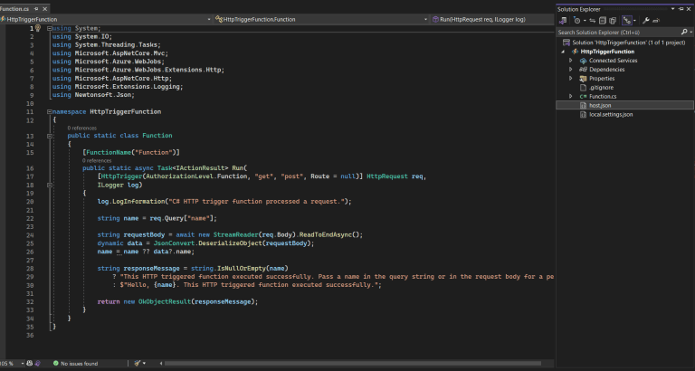
Task: Click the Copilot face icon in status strip
Action: [x=30, y=363]
